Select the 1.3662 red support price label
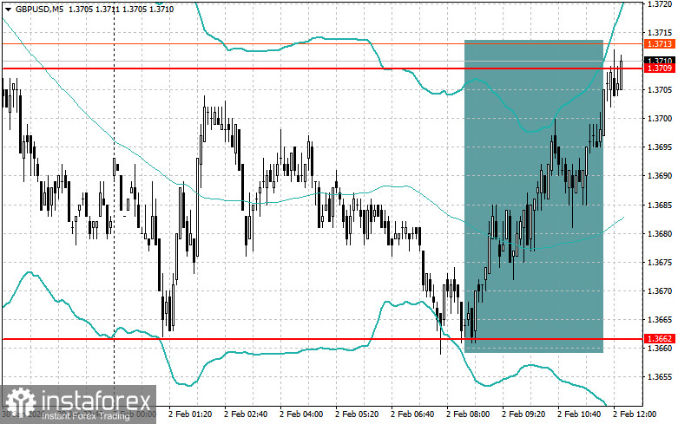 pyautogui.click(x=661, y=339)
